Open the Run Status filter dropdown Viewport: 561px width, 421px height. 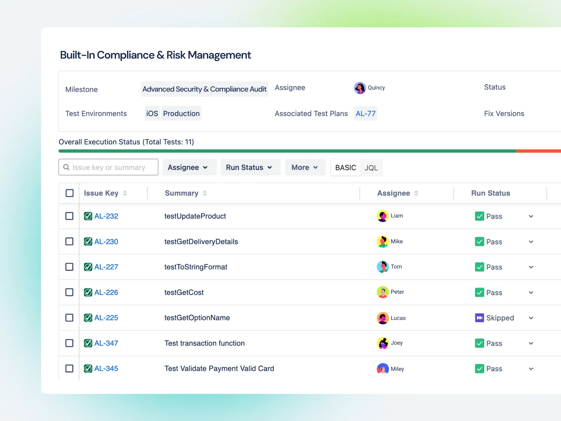coord(250,167)
